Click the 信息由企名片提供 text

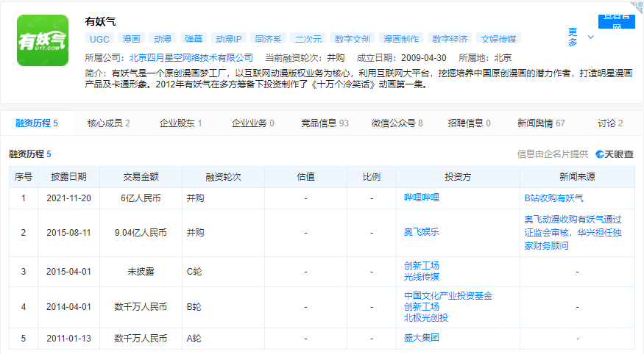point(553,154)
